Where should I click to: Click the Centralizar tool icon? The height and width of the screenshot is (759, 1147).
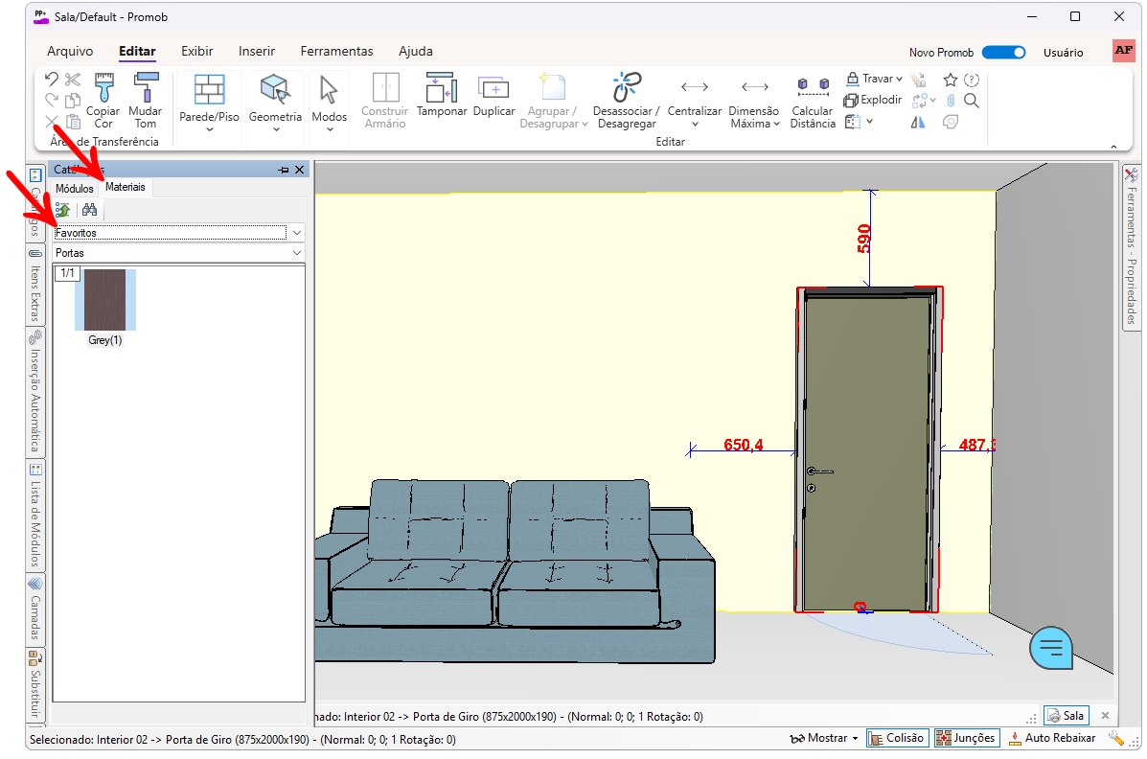click(x=694, y=89)
